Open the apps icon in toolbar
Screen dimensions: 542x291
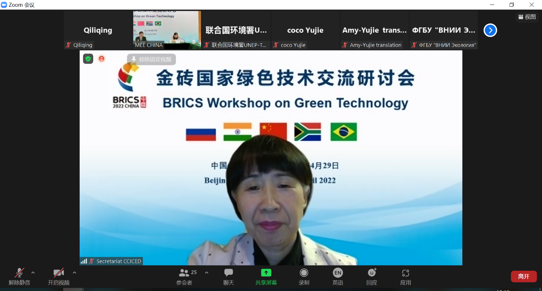405,273
